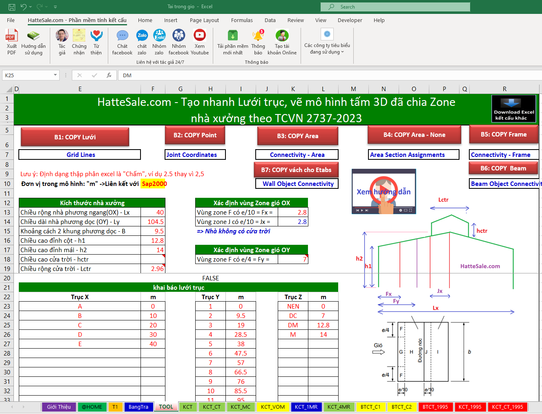Click the Undo arrow icon
Viewport: 542px width, 414px height.
pyautogui.click(x=23, y=7)
